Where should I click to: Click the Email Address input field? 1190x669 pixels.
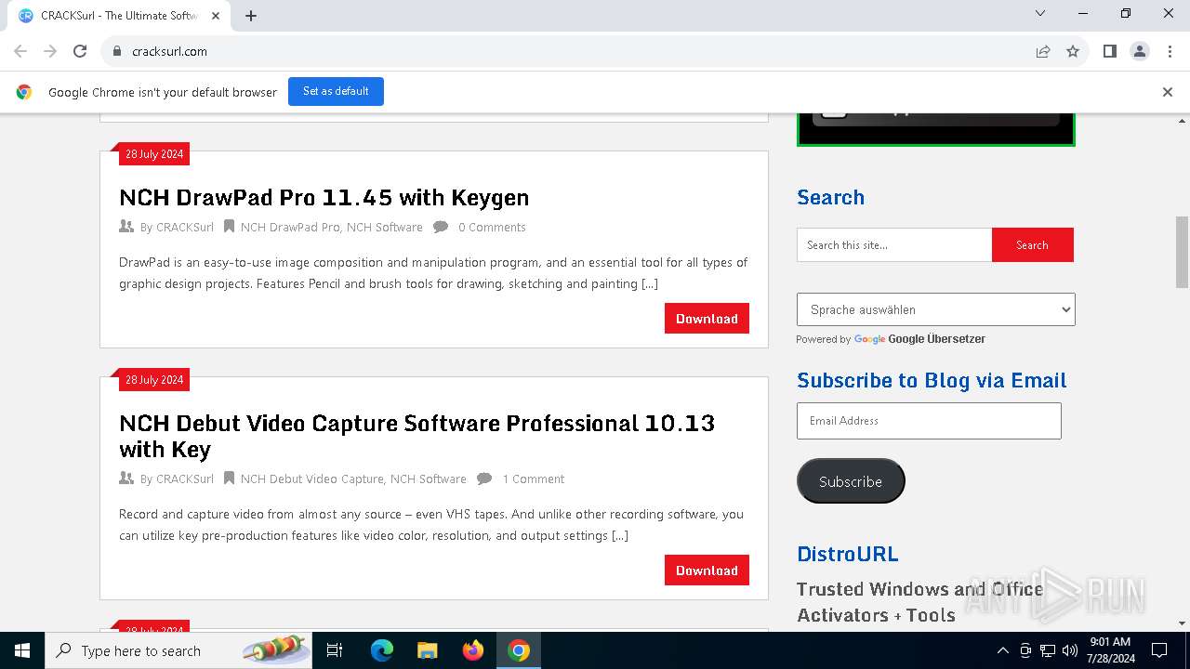[x=929, y=421]
